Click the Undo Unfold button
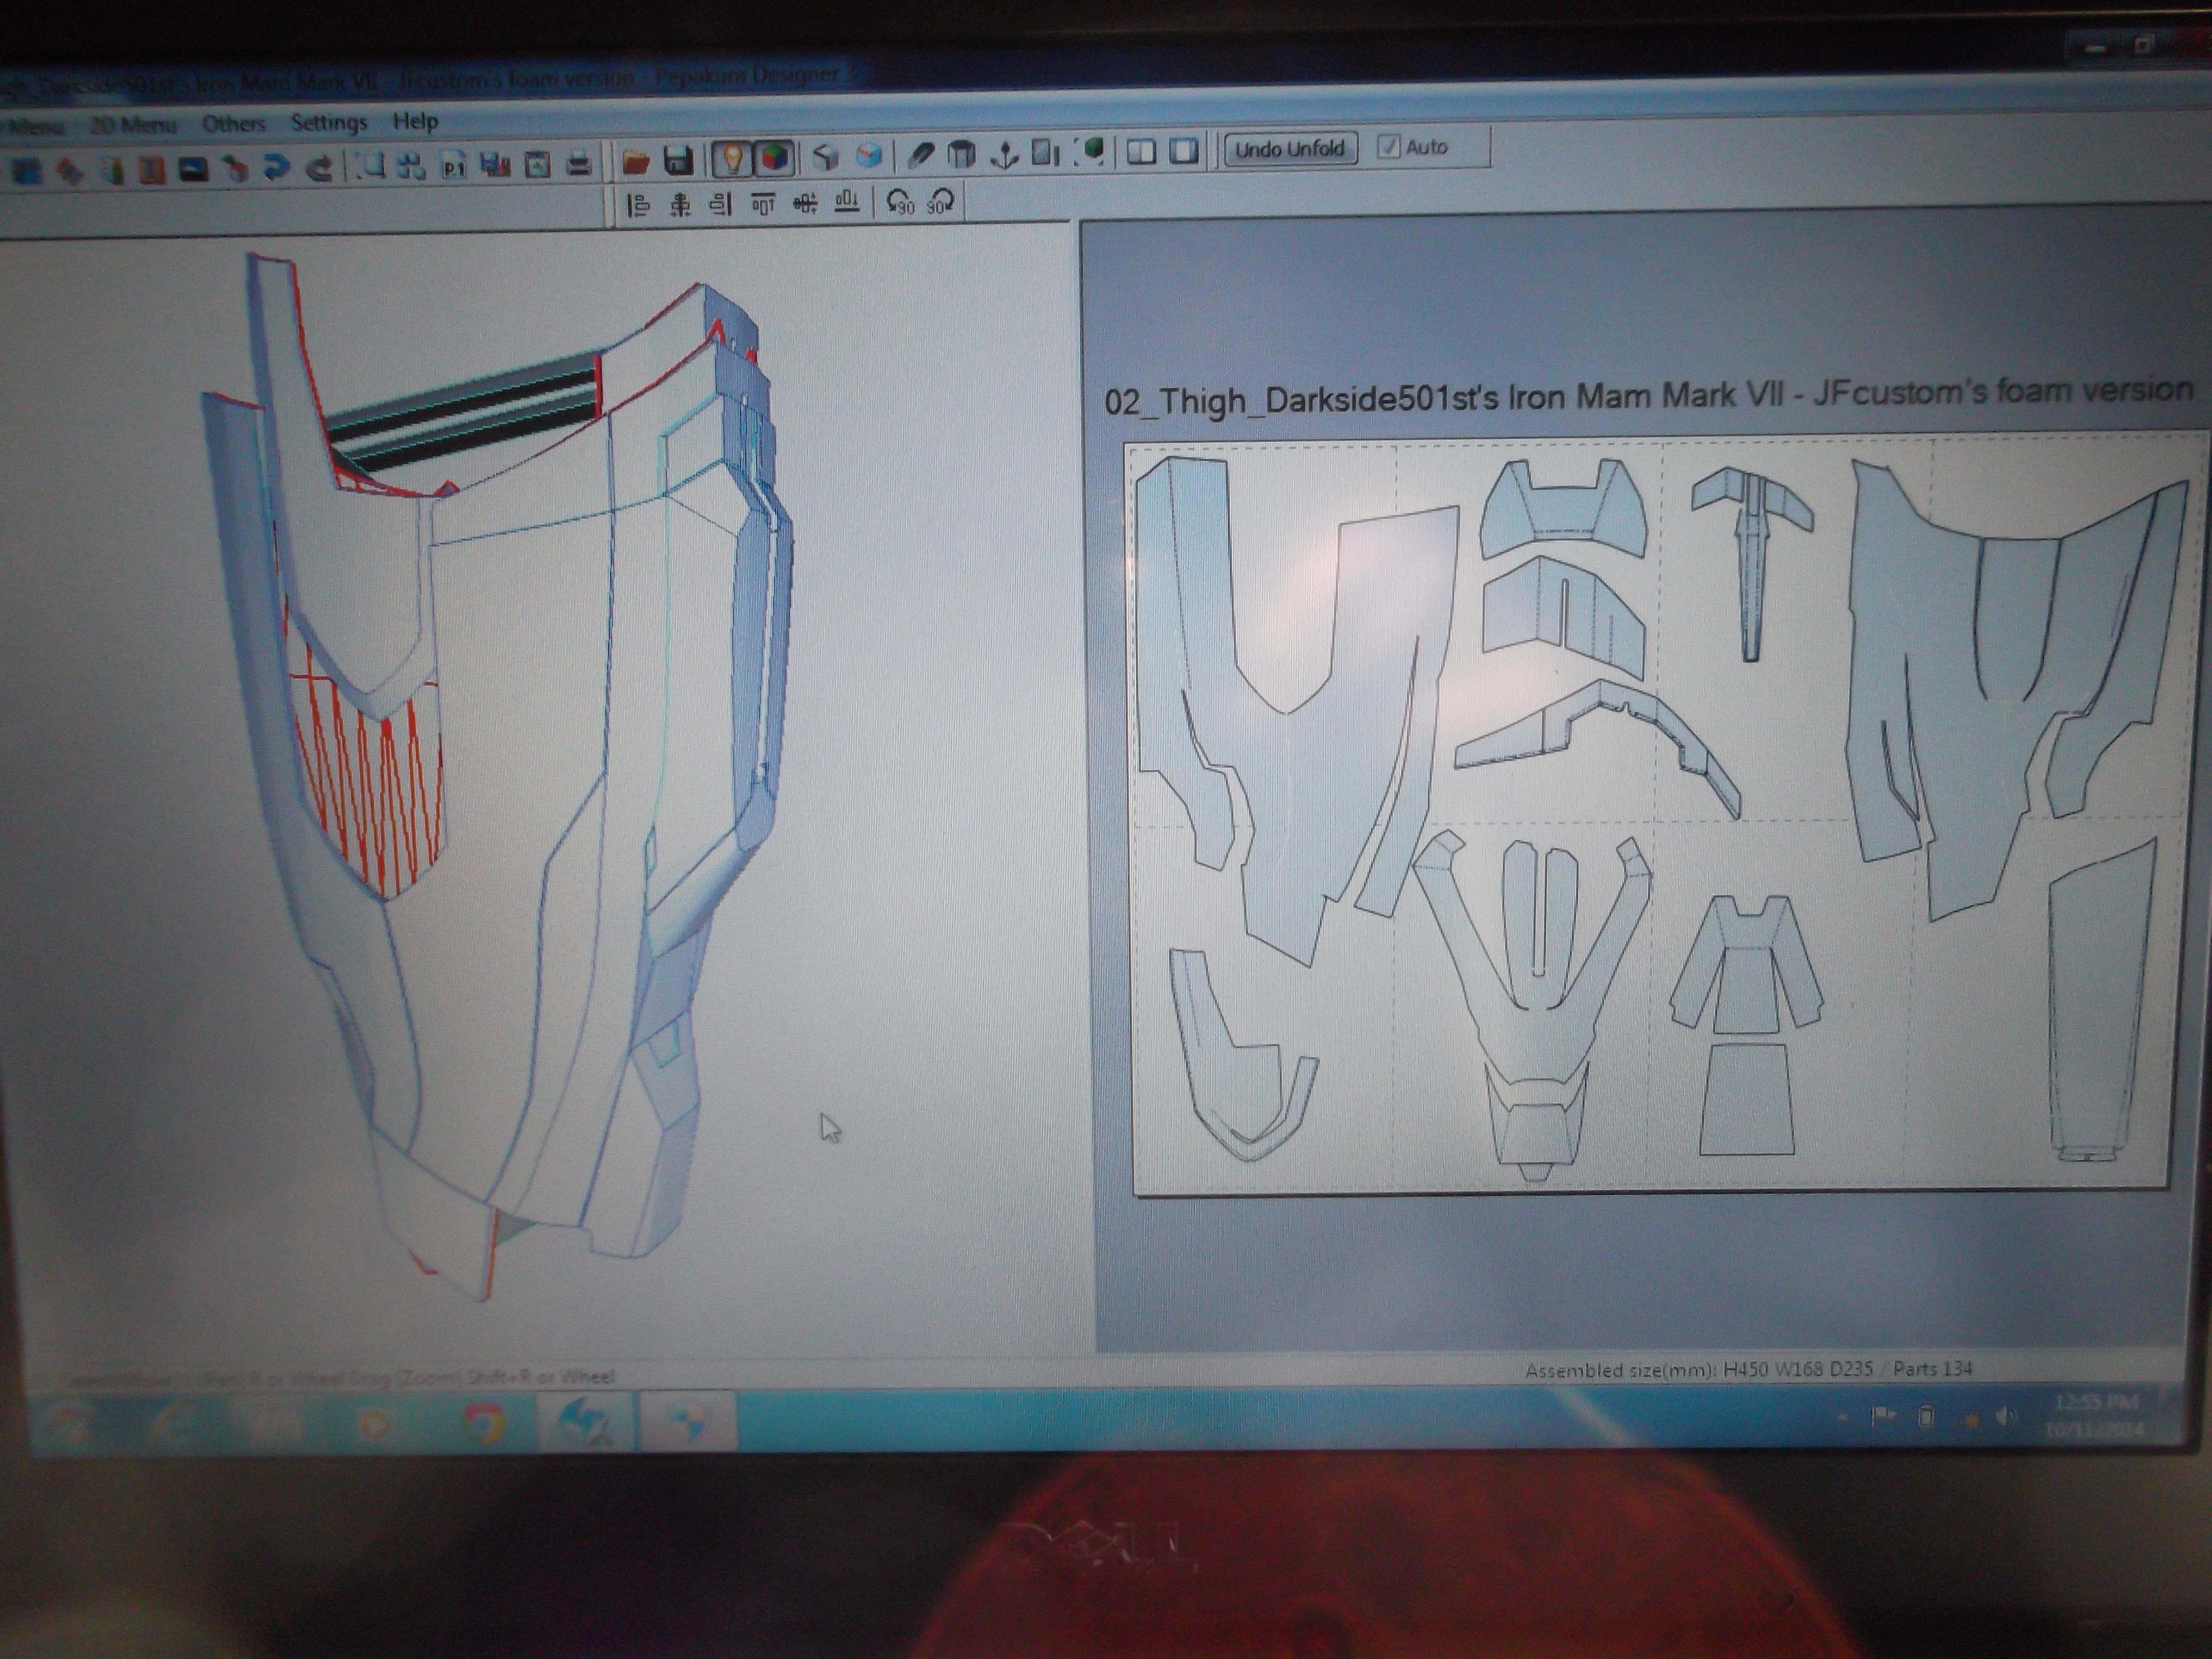Image resolution: width=2212 pixels, height=1659 pixels. coord(1290,149)
